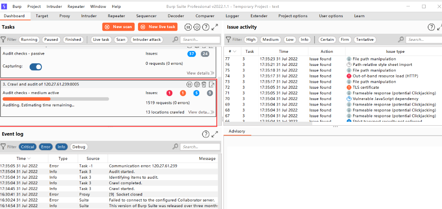Click the Issue activity filter funnel icon
The image size is (442, 209).
tap(228, 40)
